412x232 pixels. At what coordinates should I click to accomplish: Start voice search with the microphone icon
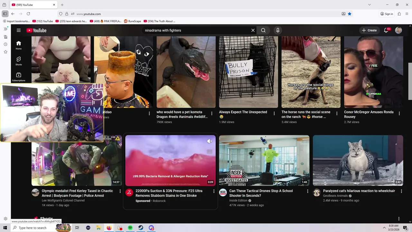pyautogui.click(x=278, y=30)
